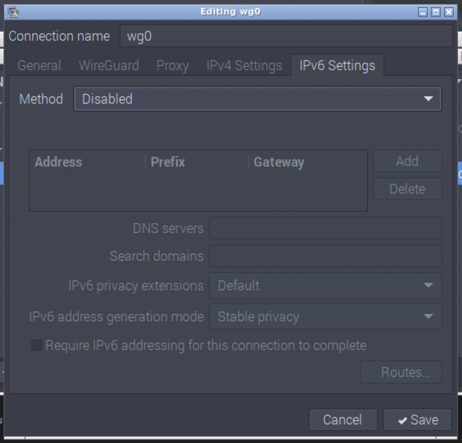This screenshot has width=462, height=443.
Task: Click the checkmark icon on the Save button
Action: tap(402, 420)
